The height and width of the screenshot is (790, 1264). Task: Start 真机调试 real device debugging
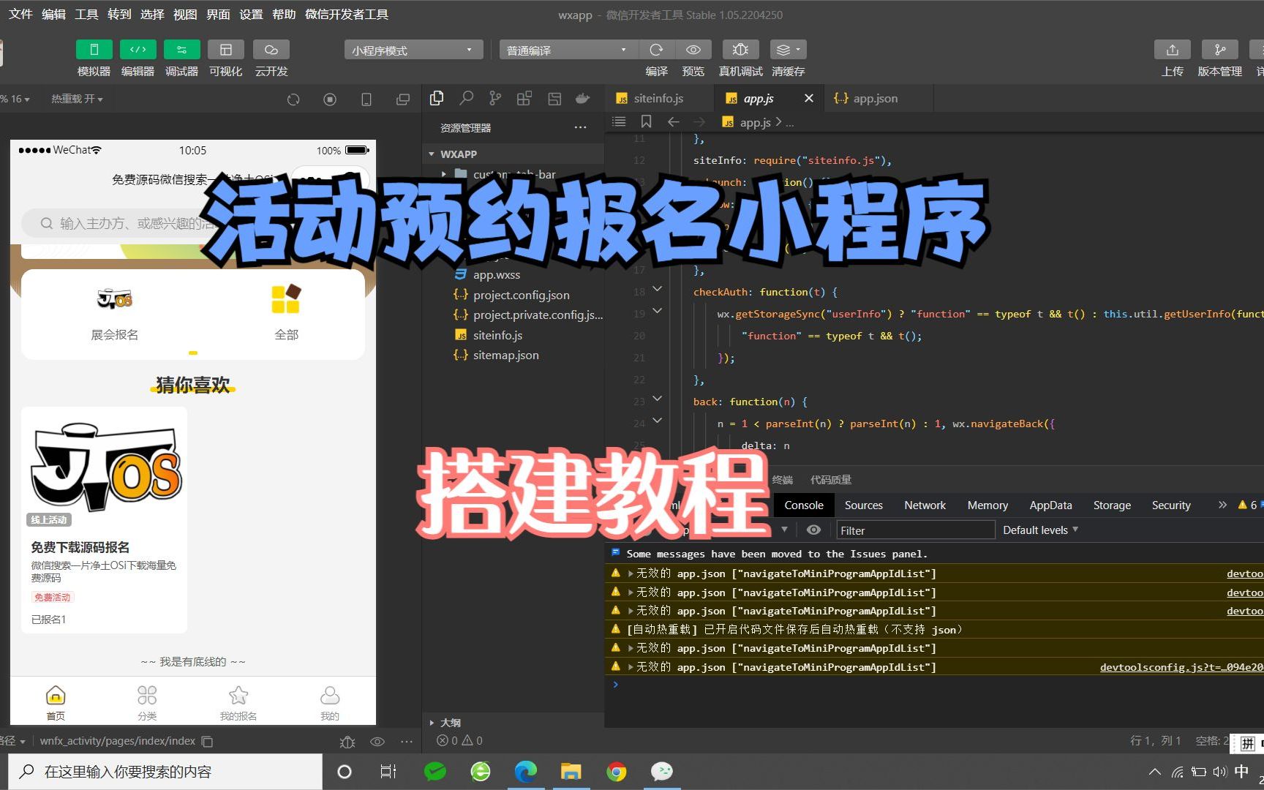pyautogui.click(x=740, y=50)
